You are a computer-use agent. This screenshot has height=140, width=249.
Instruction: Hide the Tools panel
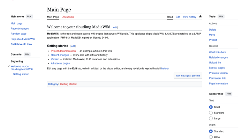pyautogui.click(x=221, y=17)
